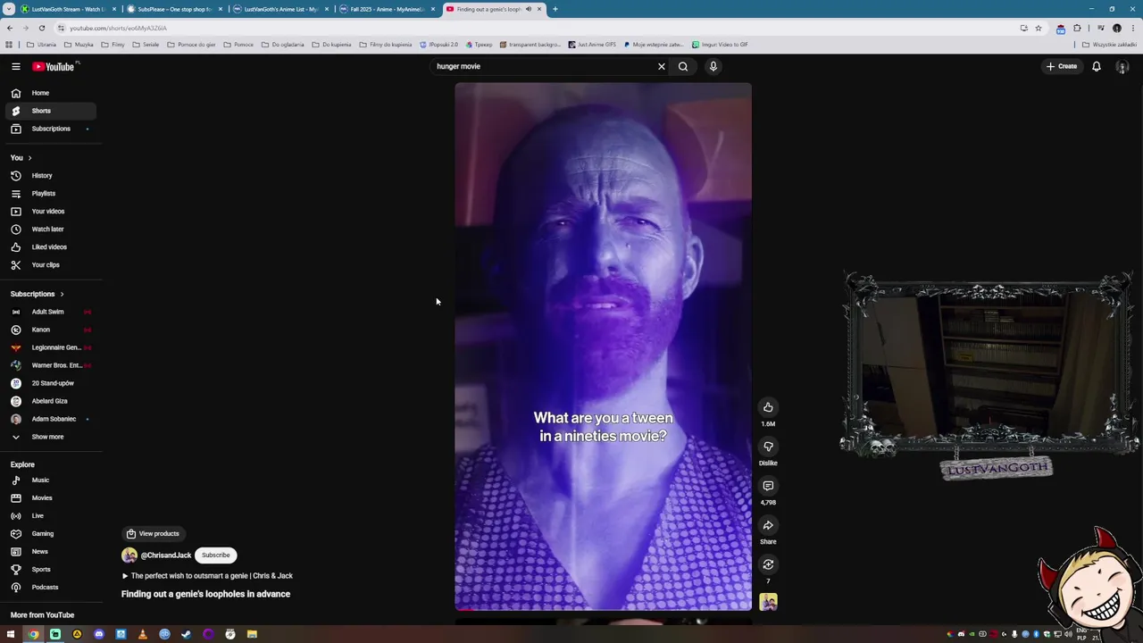This screenshot has height=643, width=1143.
Task: Open Chrome three-dot menu
Action: point(1132,28)
